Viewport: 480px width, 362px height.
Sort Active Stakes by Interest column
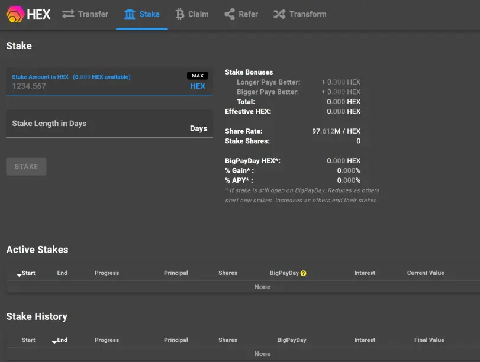[x=365, y=273]
